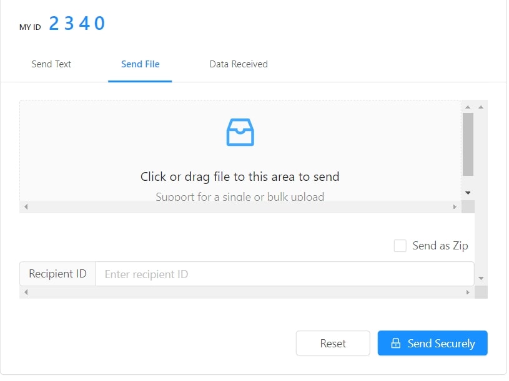Click the upload area's vertical scrollbar thumb
The width and height of the screenshot is (509, 381).
(x=468, y=144)
